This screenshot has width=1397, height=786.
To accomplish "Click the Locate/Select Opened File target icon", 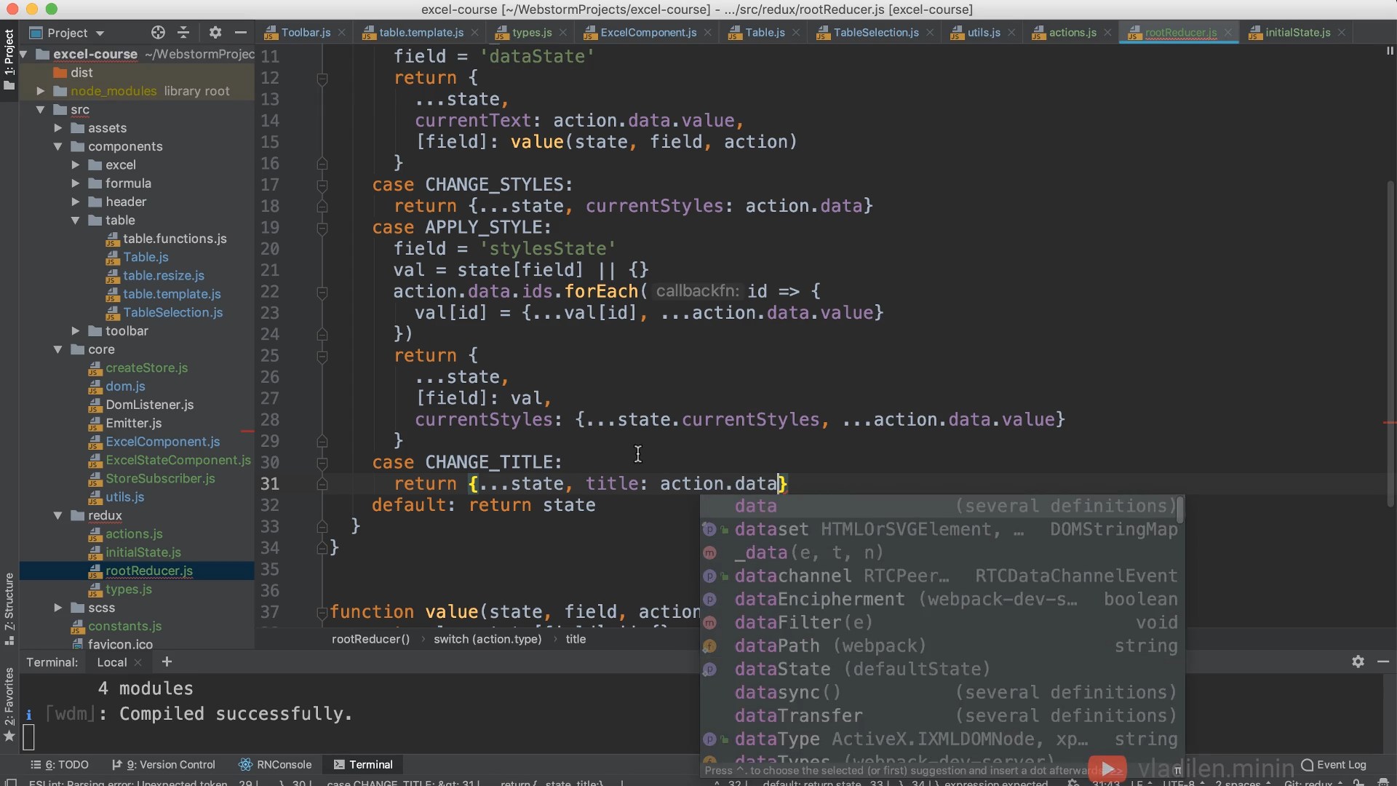I will [158, 33].
